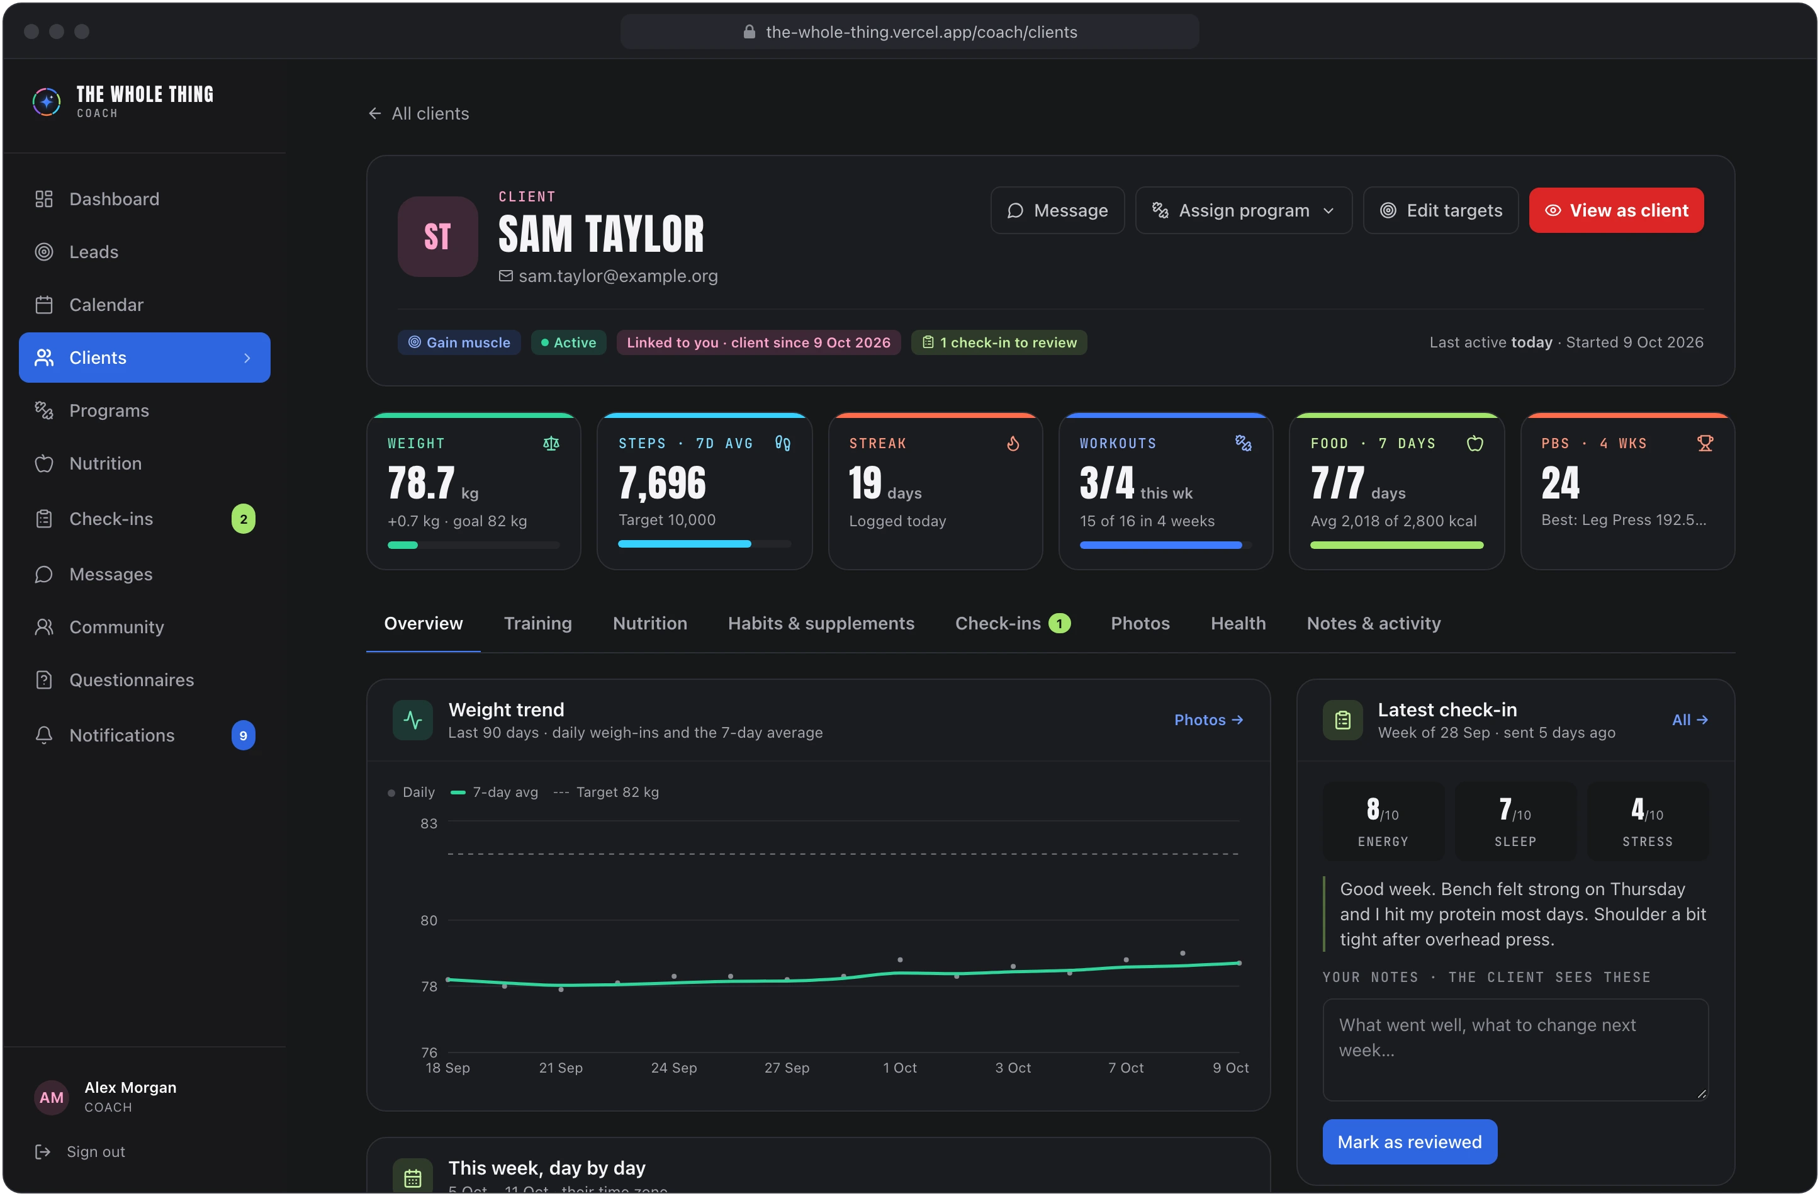
Task: Open All link in Latest check-in
Action: click(1689, 719)
